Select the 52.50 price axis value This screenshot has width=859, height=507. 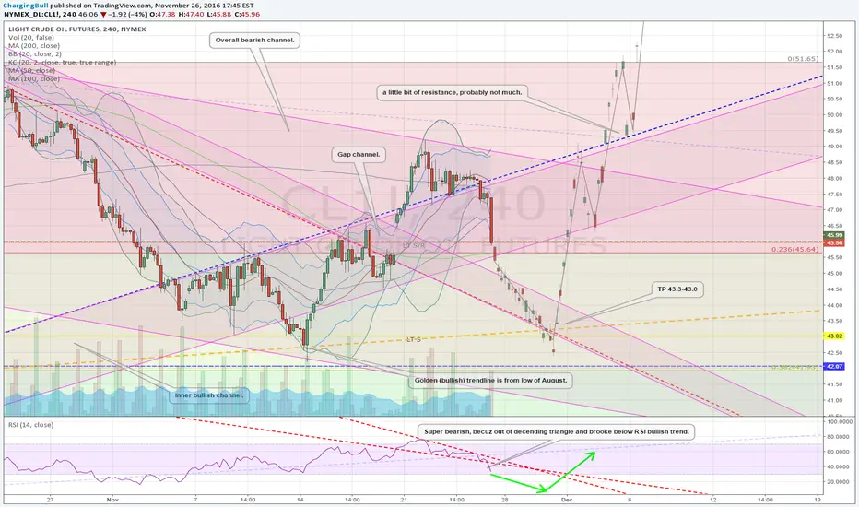(835, 36)
